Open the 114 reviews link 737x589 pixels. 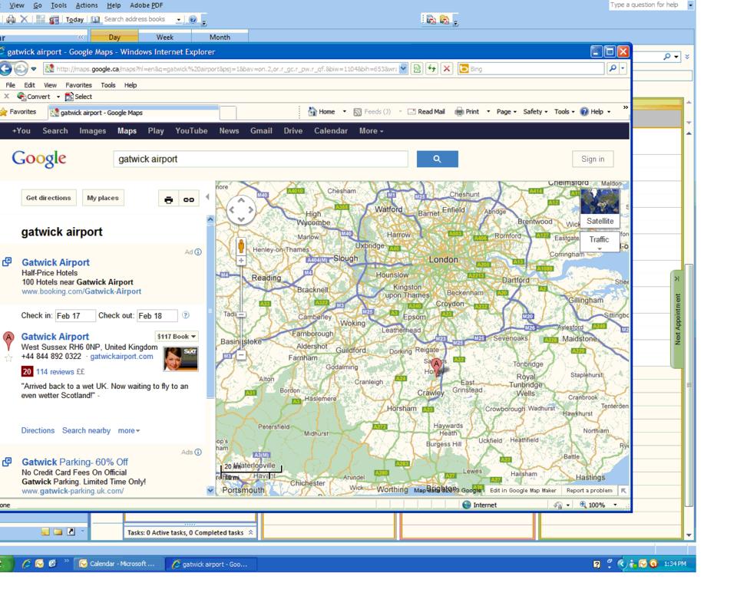[58, 371]
